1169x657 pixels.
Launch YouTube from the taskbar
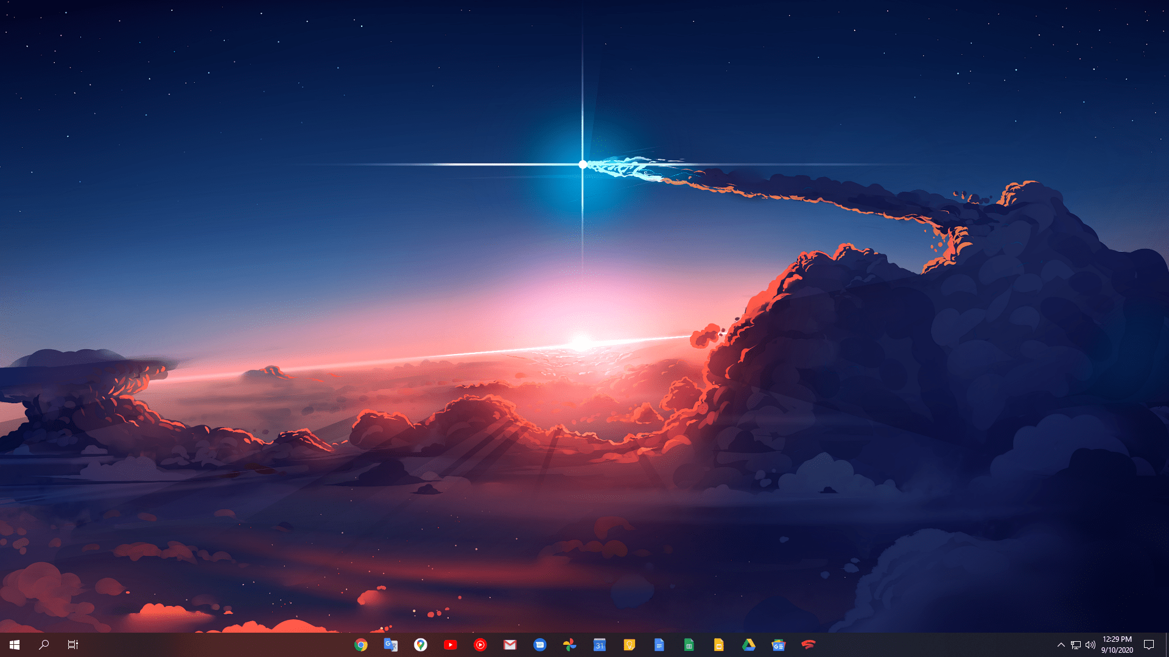coord(451,644)
